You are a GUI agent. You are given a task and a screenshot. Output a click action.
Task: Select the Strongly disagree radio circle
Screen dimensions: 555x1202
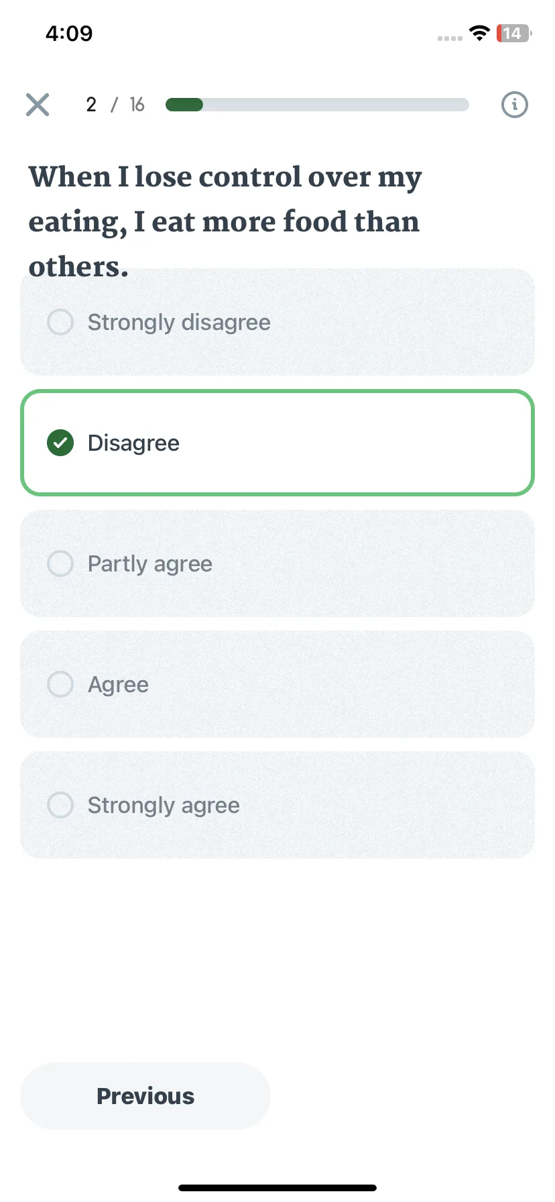(x=60, y=322)
